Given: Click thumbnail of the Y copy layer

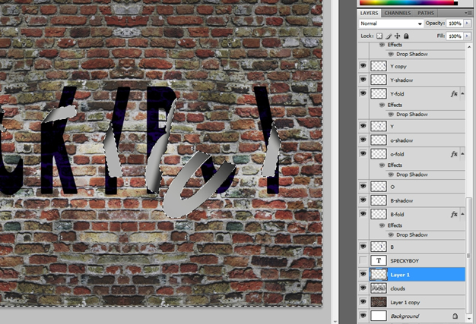Looking at the screenshot, I should 379,66.
